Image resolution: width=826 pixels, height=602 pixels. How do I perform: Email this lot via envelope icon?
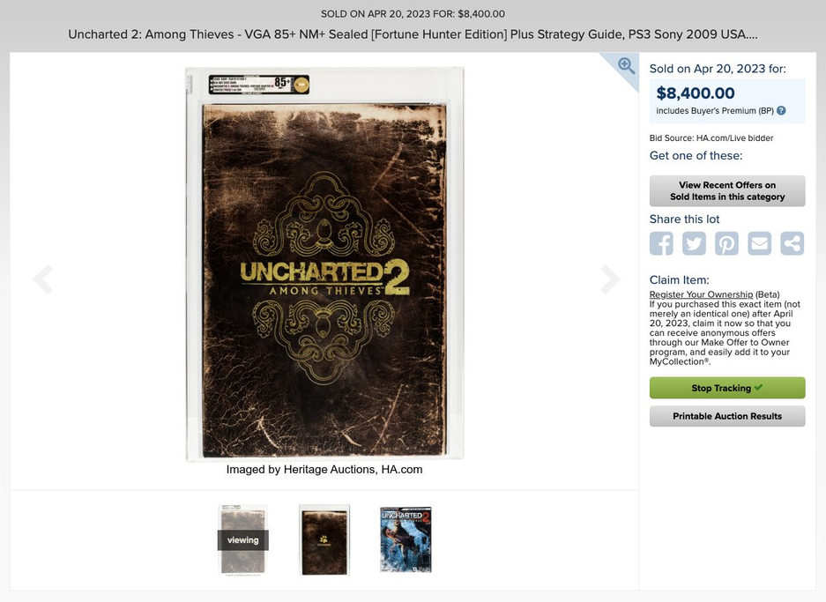point(760,243)
